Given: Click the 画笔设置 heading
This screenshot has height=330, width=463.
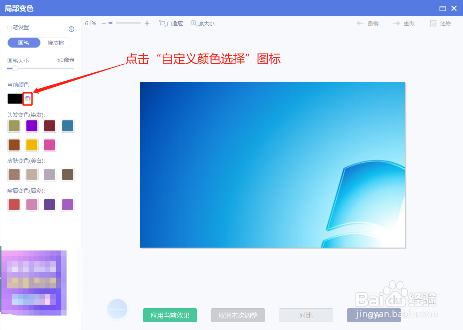Looking at the screenshot, I should [x=18, y=27].
